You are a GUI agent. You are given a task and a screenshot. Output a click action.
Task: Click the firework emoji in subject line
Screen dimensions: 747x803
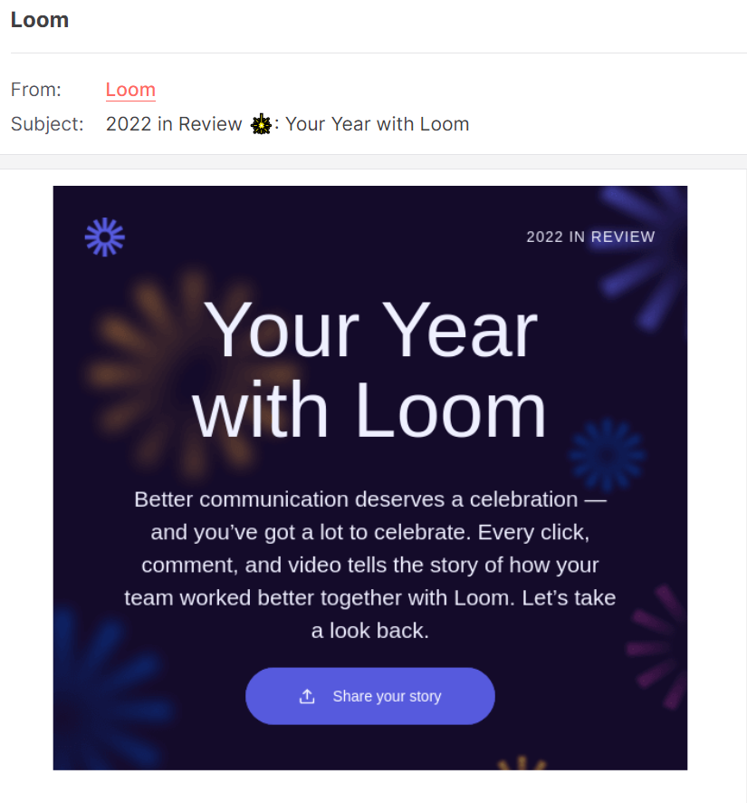(x=261, y=124)
